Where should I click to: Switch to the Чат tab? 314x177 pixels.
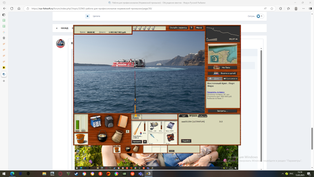[184, 116]
